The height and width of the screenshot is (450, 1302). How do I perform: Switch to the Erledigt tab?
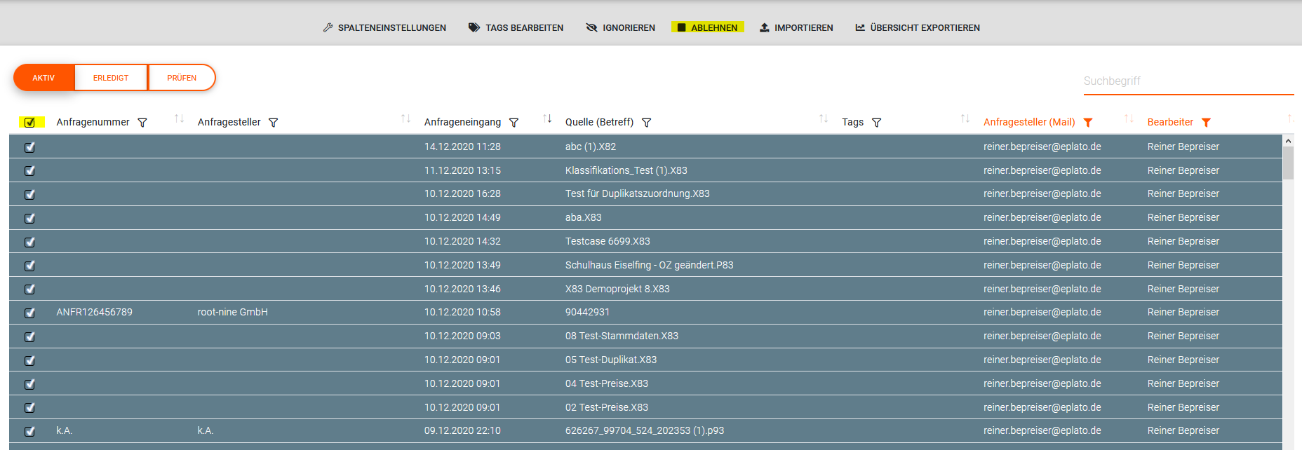111,78
